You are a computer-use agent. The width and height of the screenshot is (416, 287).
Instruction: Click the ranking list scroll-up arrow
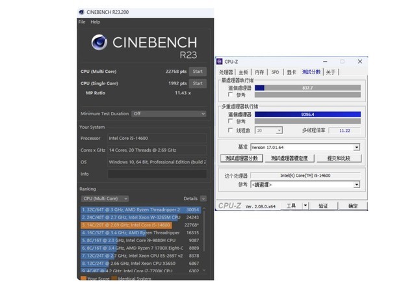204,209
